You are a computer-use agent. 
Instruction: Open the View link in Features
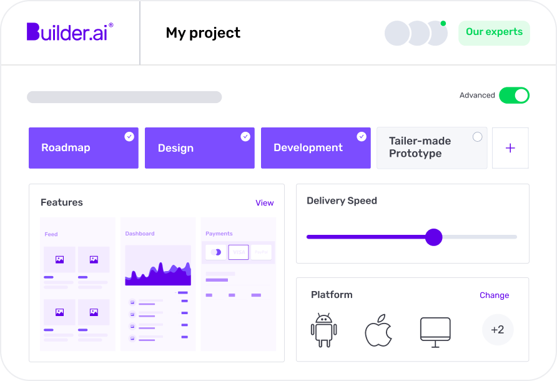(265, 203)
